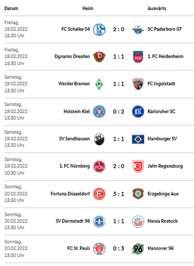Click the Jahn Regensburg red crest
The width and height of the screenshot is (194, 266).
click(x=138, y=166)
